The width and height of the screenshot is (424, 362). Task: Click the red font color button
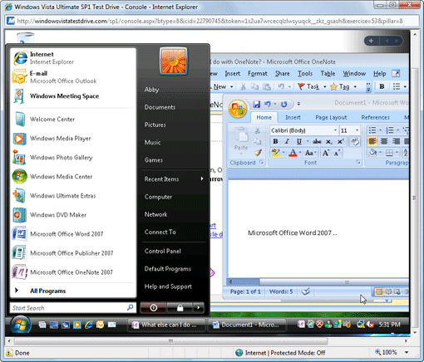tap(293, 153)
